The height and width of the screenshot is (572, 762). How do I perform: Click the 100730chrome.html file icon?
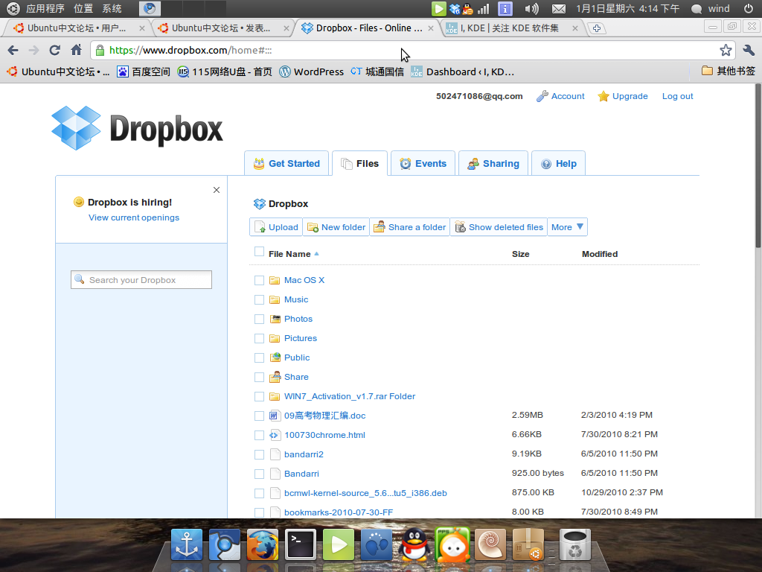(x=275, y=435)
